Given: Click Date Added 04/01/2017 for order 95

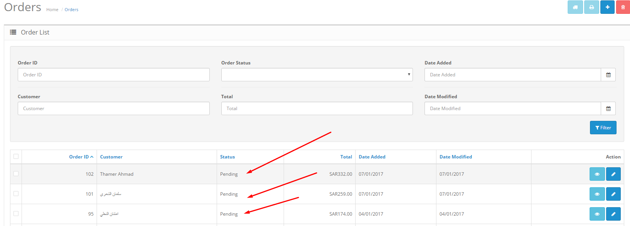Looking at the screenshot, I should point(371,214).
